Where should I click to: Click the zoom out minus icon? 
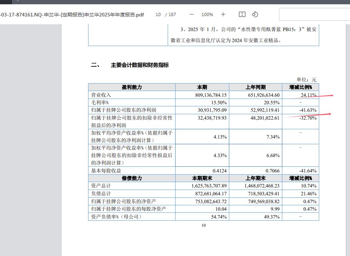pos(192,14)
